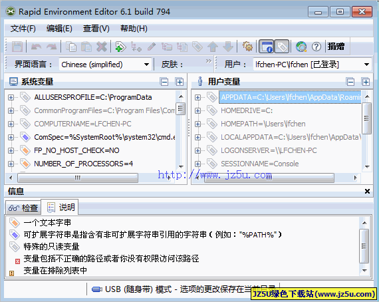Select HOMEPATH=\Users\lfchen variable

click(263, 124)
